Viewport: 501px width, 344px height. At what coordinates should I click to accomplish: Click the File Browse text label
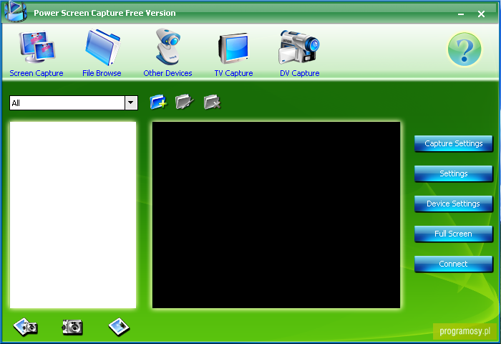(x=102, y=73)
